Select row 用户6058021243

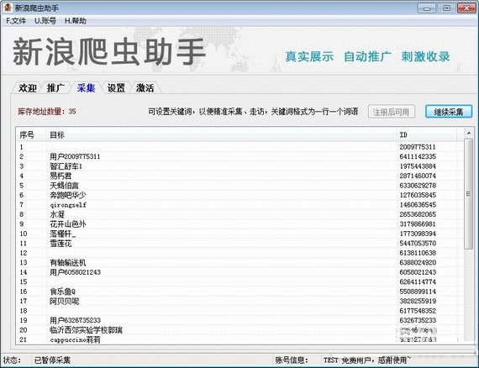pyautogui.click(x=239, y=272)
